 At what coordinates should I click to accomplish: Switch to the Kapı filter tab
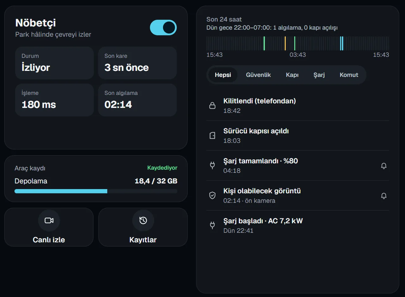click(x=292, y=75)
